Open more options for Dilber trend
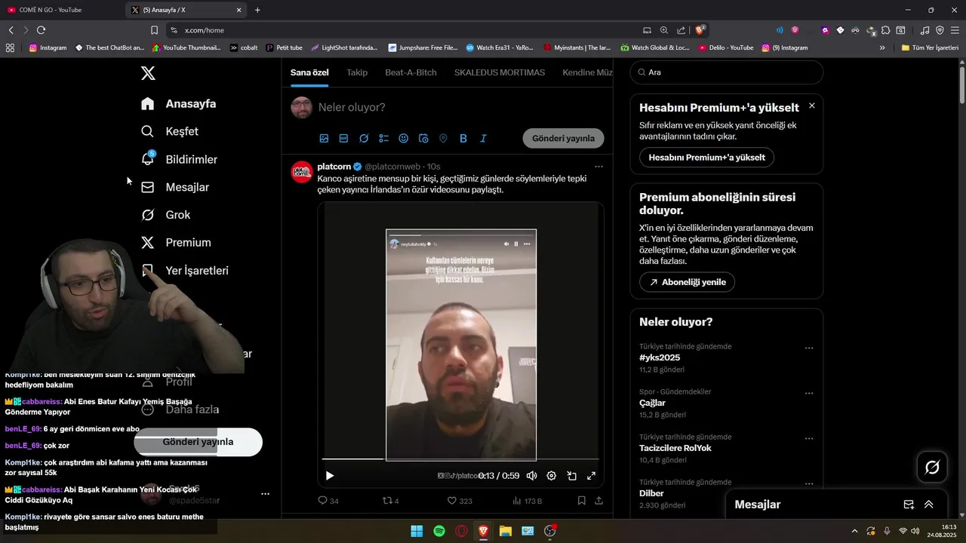Screen dimensions: 966x543 [x=809, y=484]
